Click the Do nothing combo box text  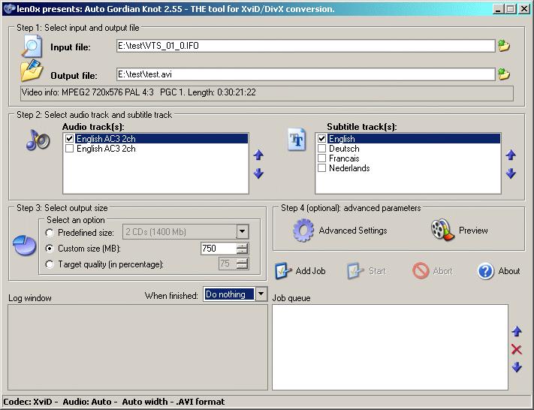[x=229, y=294]
